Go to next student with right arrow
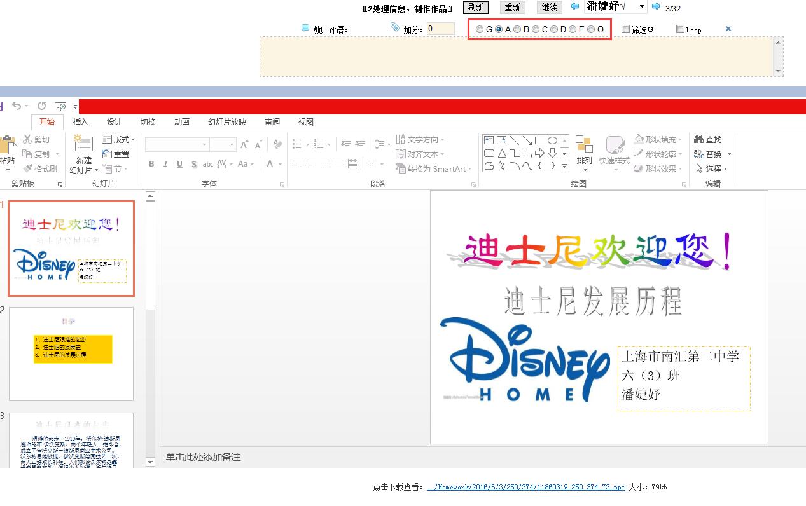Viewport: 806px width, 506px height. pyautogui.click(x=656, y=6)
